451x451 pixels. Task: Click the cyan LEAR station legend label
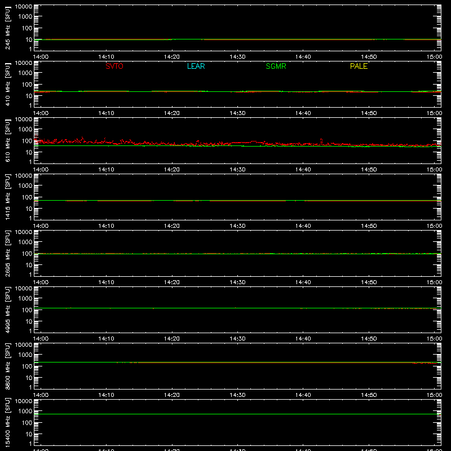pyautogui.click(x=196, y=66)
